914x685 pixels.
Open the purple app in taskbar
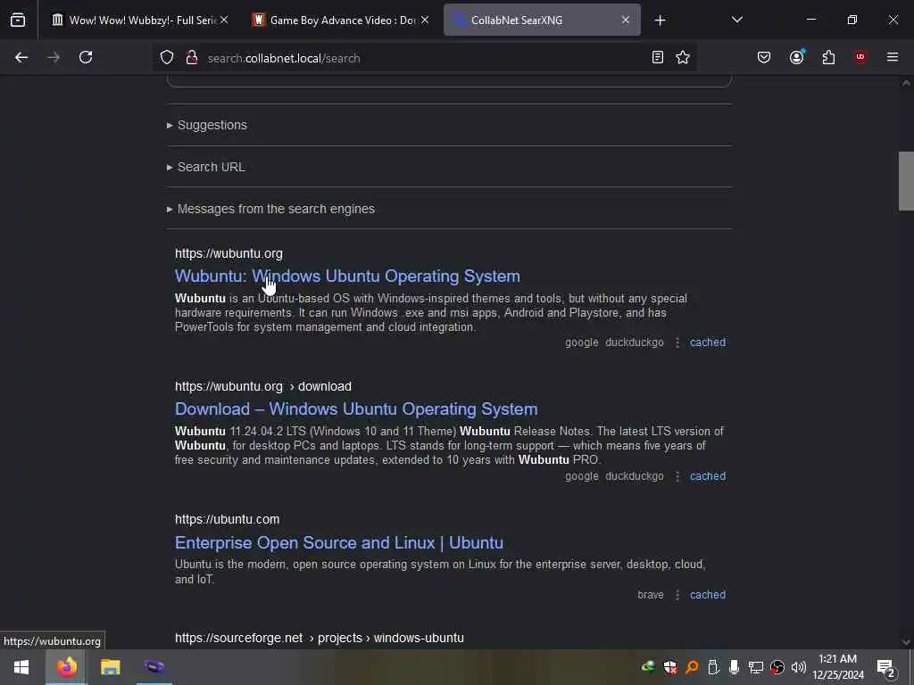[154, 667]
